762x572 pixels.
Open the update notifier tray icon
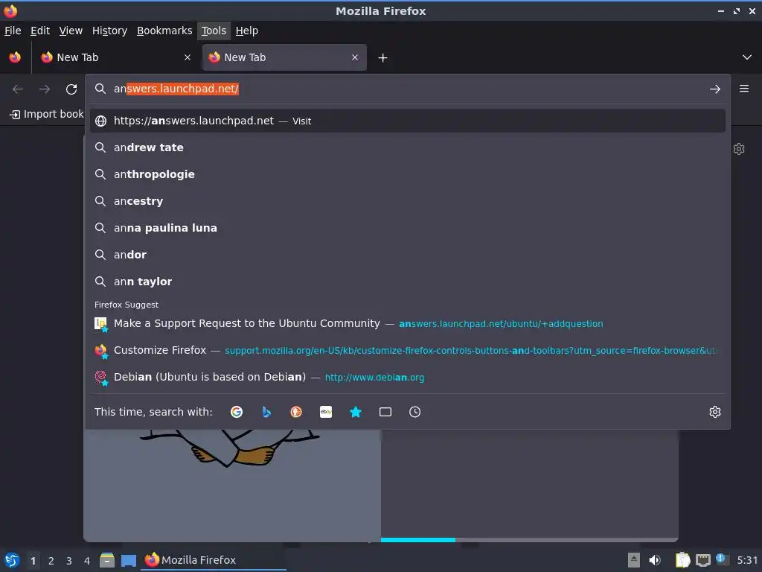point(721,559)
